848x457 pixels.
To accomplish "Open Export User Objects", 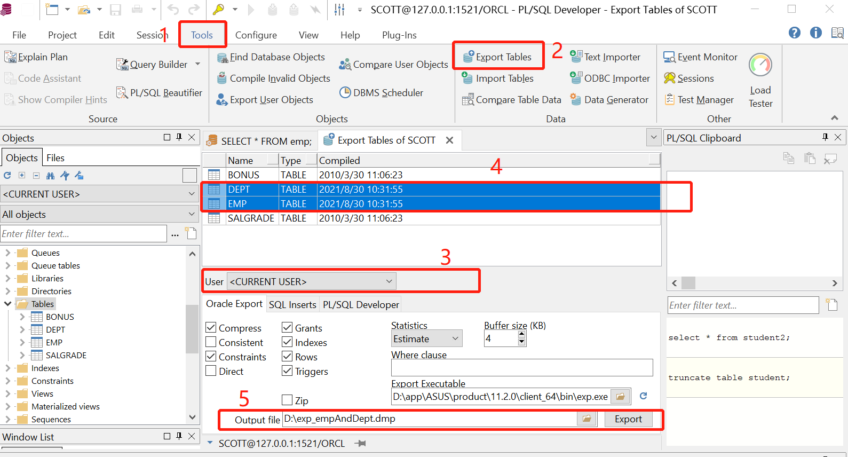I will click(x=265, y=100).
